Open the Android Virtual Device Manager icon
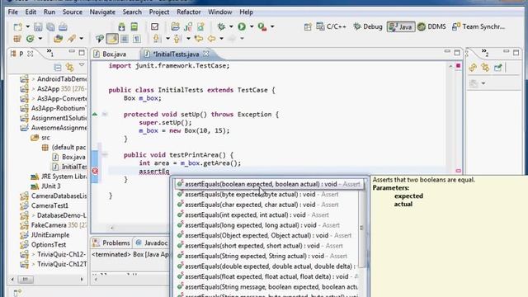This screenshot has width=528, height=297. [x=134, y=26]
